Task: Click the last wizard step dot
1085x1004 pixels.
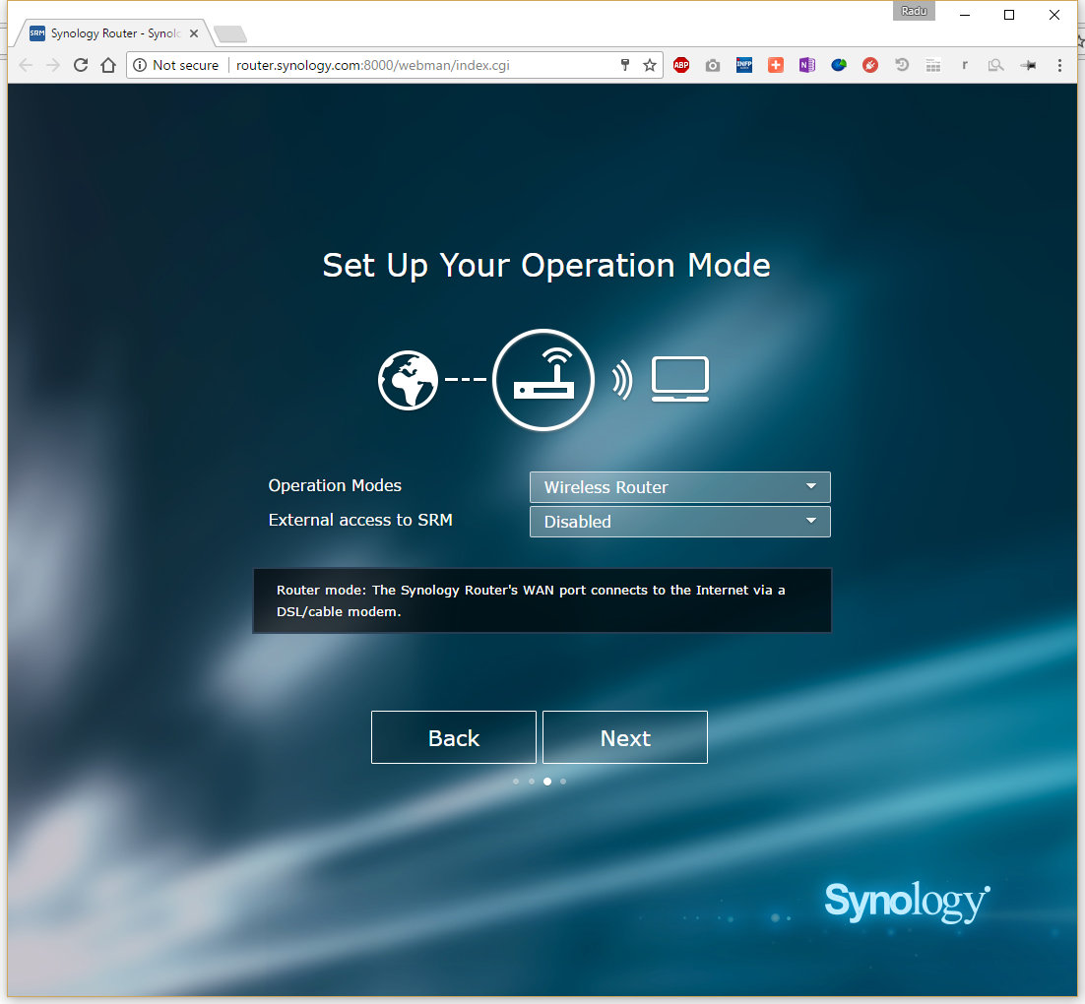Action: click(x=563, y=782)
